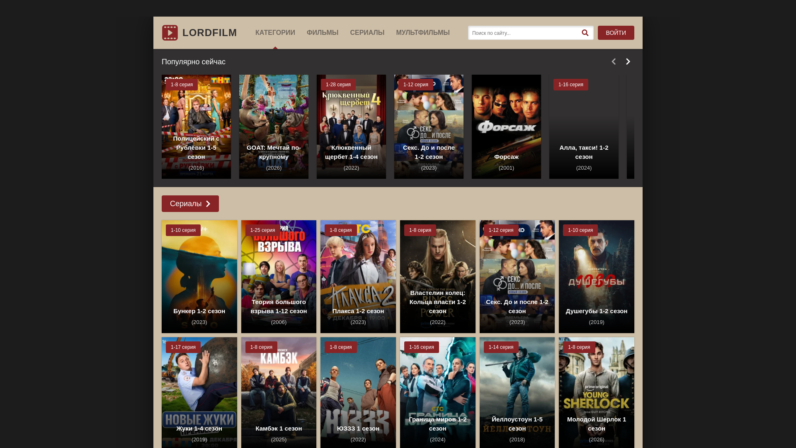Open Полицейский с Рублёвки 1-5 сезон
This screenshot has width=796, height=448.
[x=196, y=127]
